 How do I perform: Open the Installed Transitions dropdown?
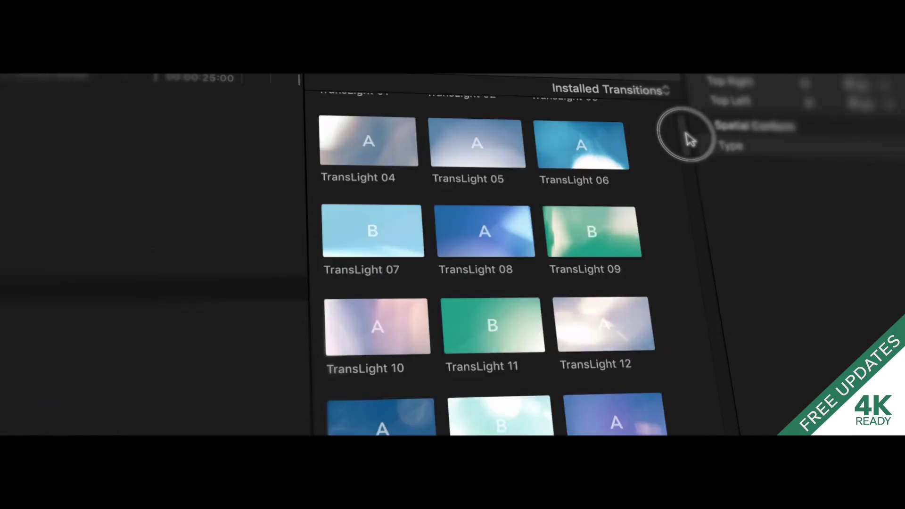pyautogui.click(x=611, y=89)
